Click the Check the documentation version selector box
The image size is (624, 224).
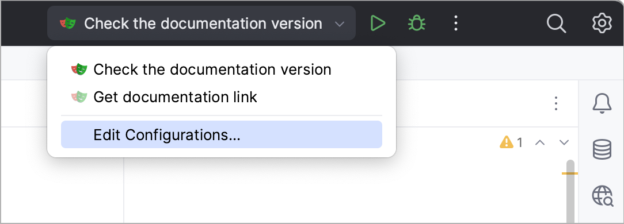[201, 23]
